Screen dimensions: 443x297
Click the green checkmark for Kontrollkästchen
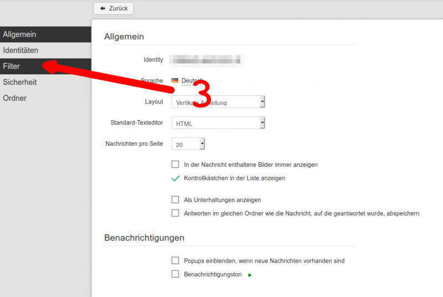176,178
